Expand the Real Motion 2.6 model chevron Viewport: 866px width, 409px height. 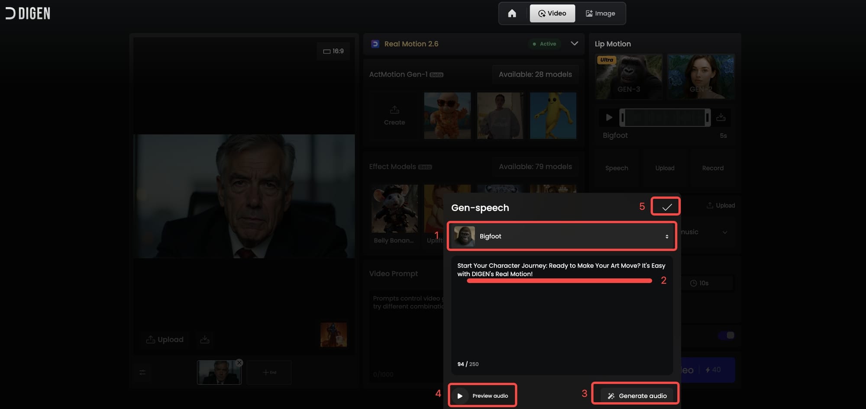(574, 44)
